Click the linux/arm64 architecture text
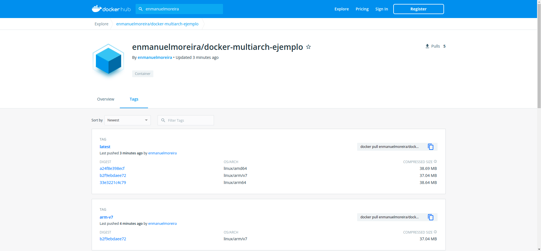The height and width of the screenshot is (251, 541). 235,183
